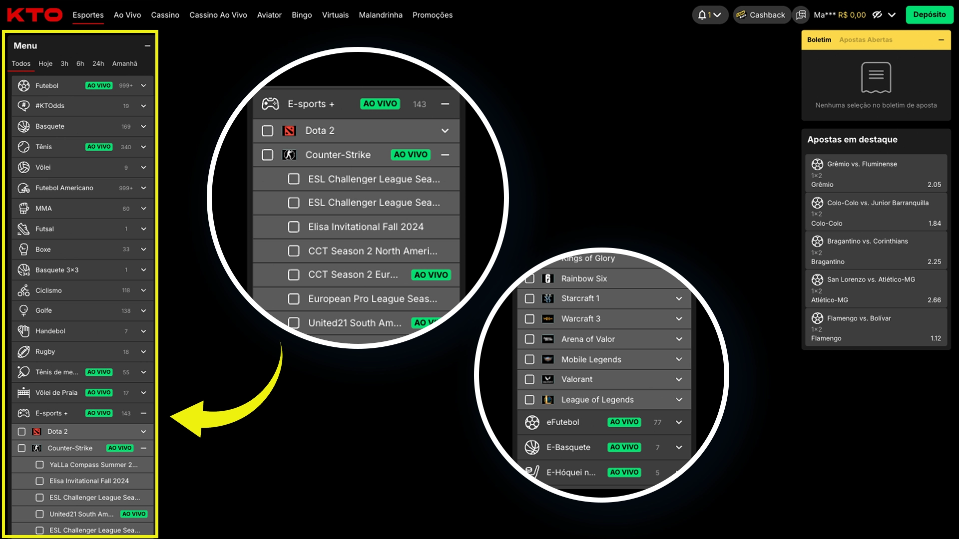Screen dimensions: 959x539
Task: Toggle the balance visibility eye icon
Action: pyautogui.click(x=877, y=15)
